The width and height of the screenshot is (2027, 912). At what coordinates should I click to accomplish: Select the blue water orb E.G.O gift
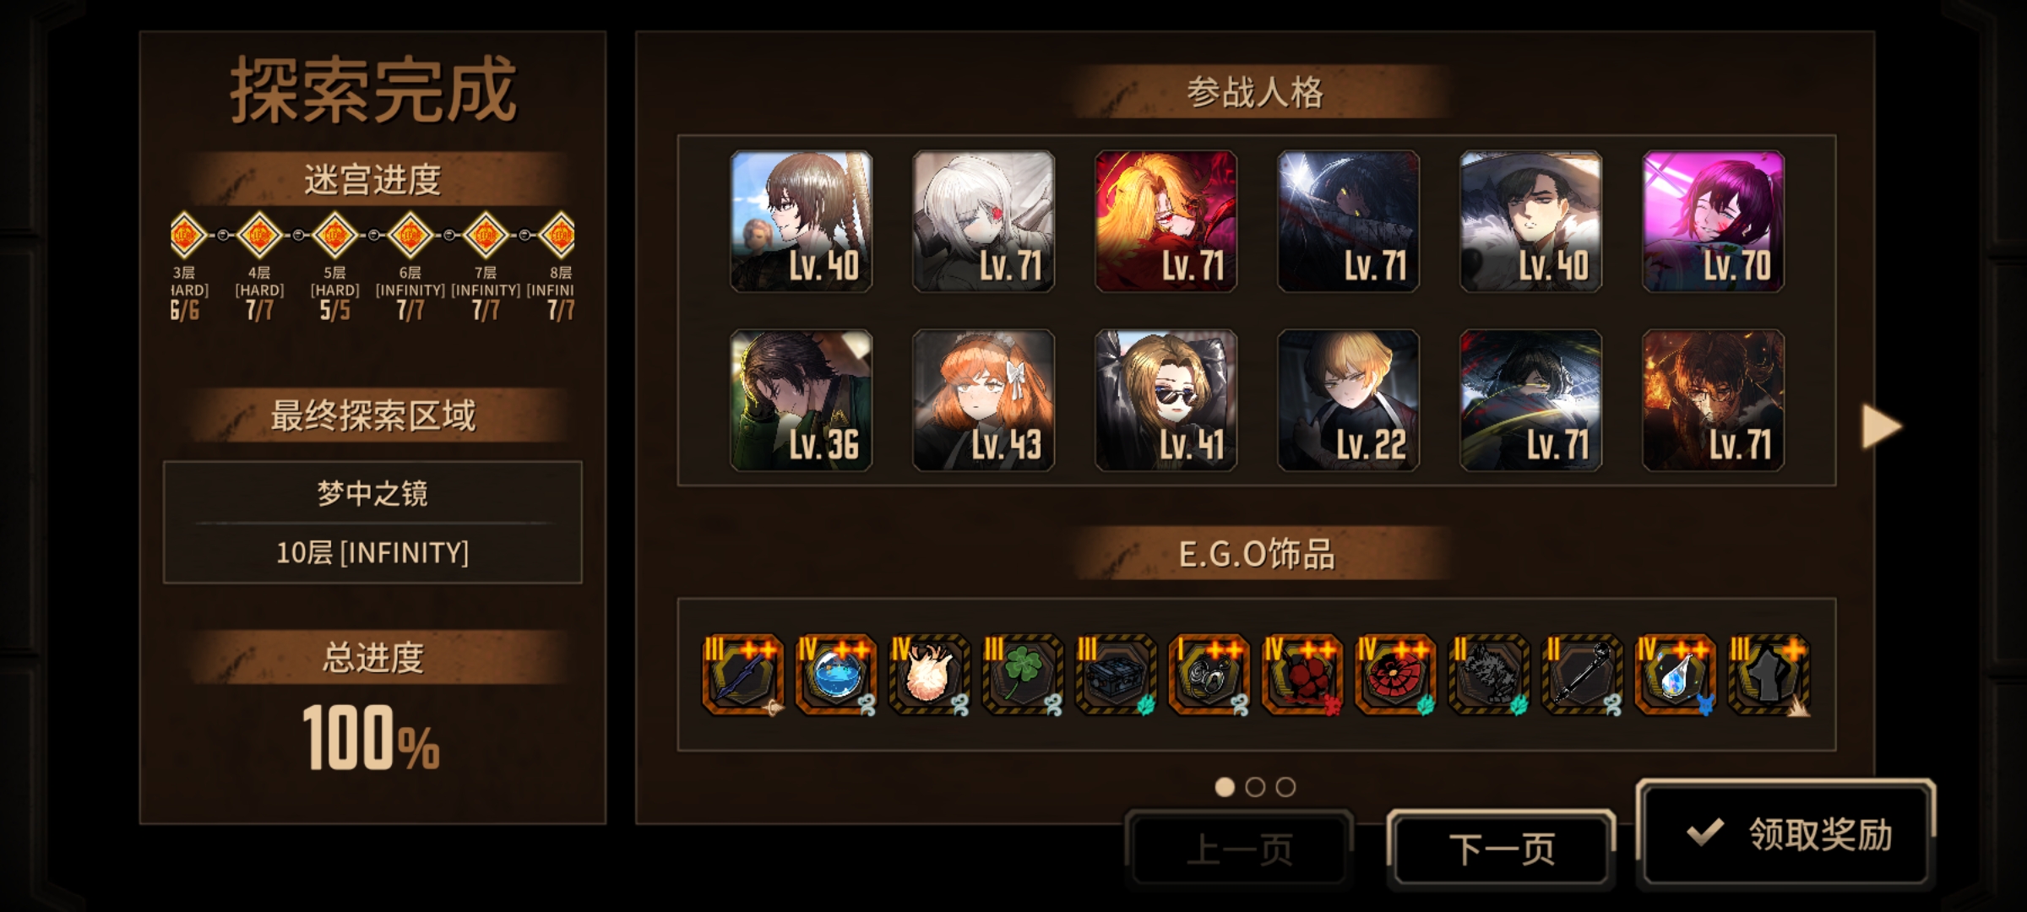tap(836, 674)
